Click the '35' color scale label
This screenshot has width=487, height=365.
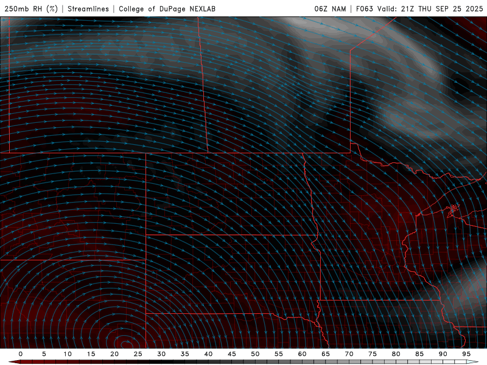click(185, 354)
